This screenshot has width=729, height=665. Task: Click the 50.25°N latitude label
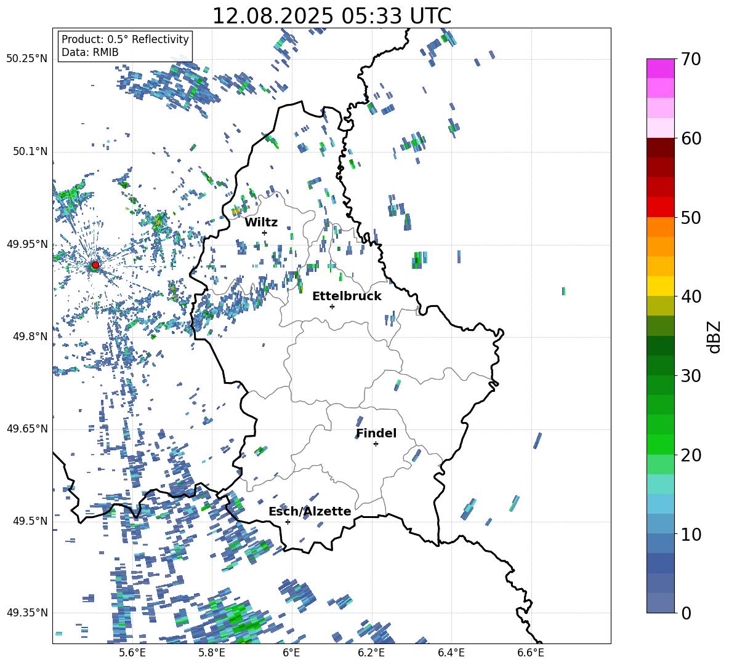coord(28,59)
